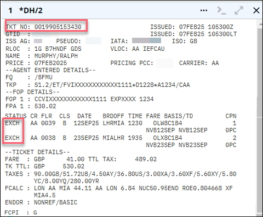
Task: Click the MIALHR board-off text
Action: click(113, 138)
